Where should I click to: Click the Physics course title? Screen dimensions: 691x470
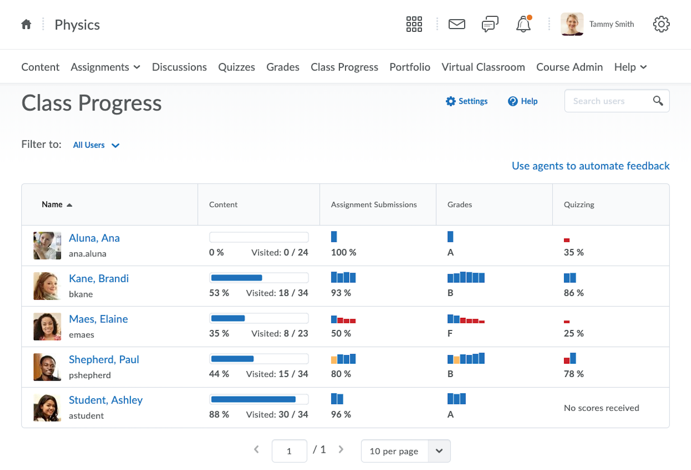coord(77,25)
